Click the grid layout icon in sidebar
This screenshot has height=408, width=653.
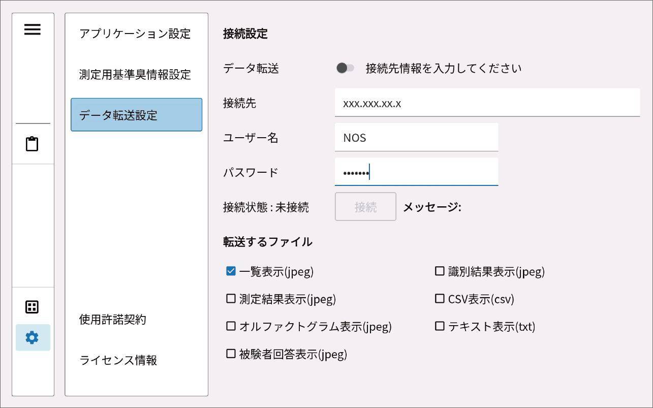tap(32, 307)
